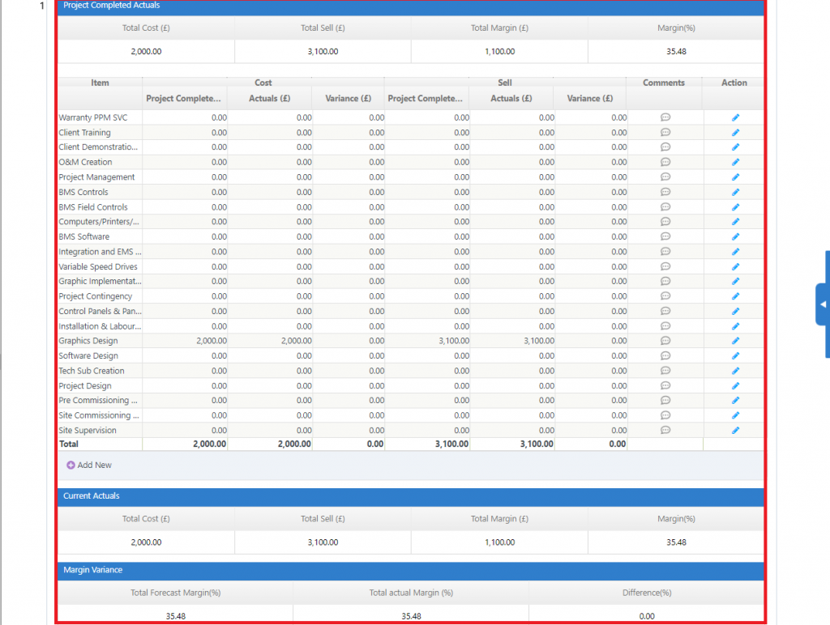Edit the Control Panels & Pan... row
The width and height of the screenshot is (830, 625).
click(x=735, y=311)
